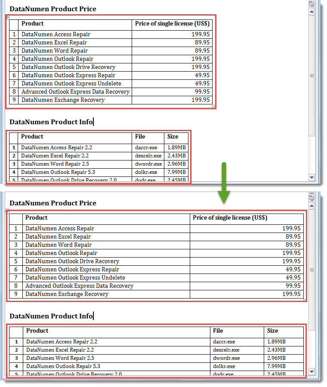Place cursor in the lower 'DataNumen Product Info' heading
This screenshot has width=327, height=387.
point(51,316)
